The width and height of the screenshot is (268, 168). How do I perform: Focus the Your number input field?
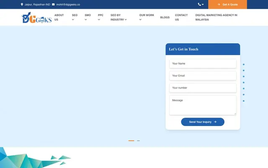tap(203, 88)
